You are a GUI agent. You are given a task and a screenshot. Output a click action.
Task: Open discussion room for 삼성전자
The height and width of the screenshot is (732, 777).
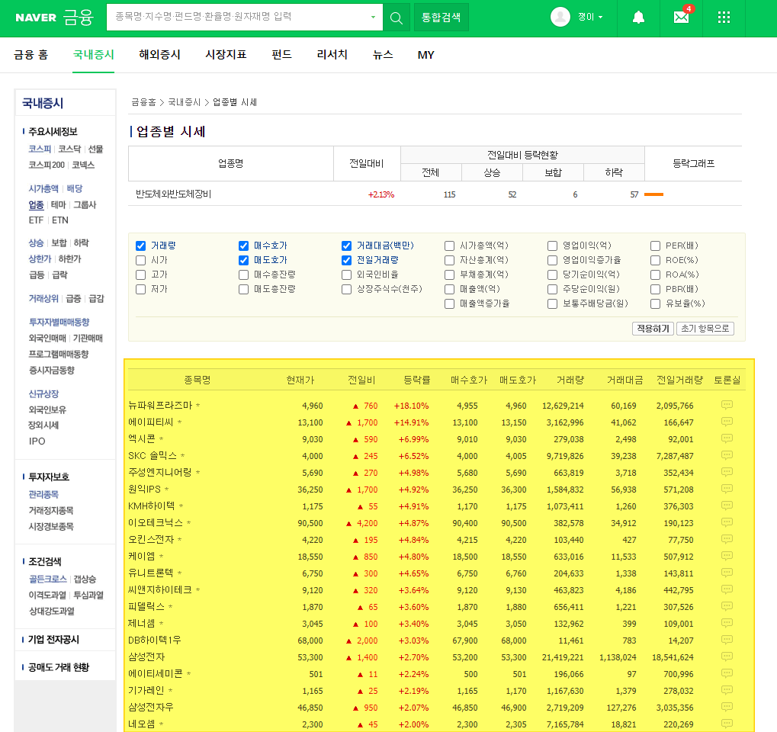click(x=727, y=657)
